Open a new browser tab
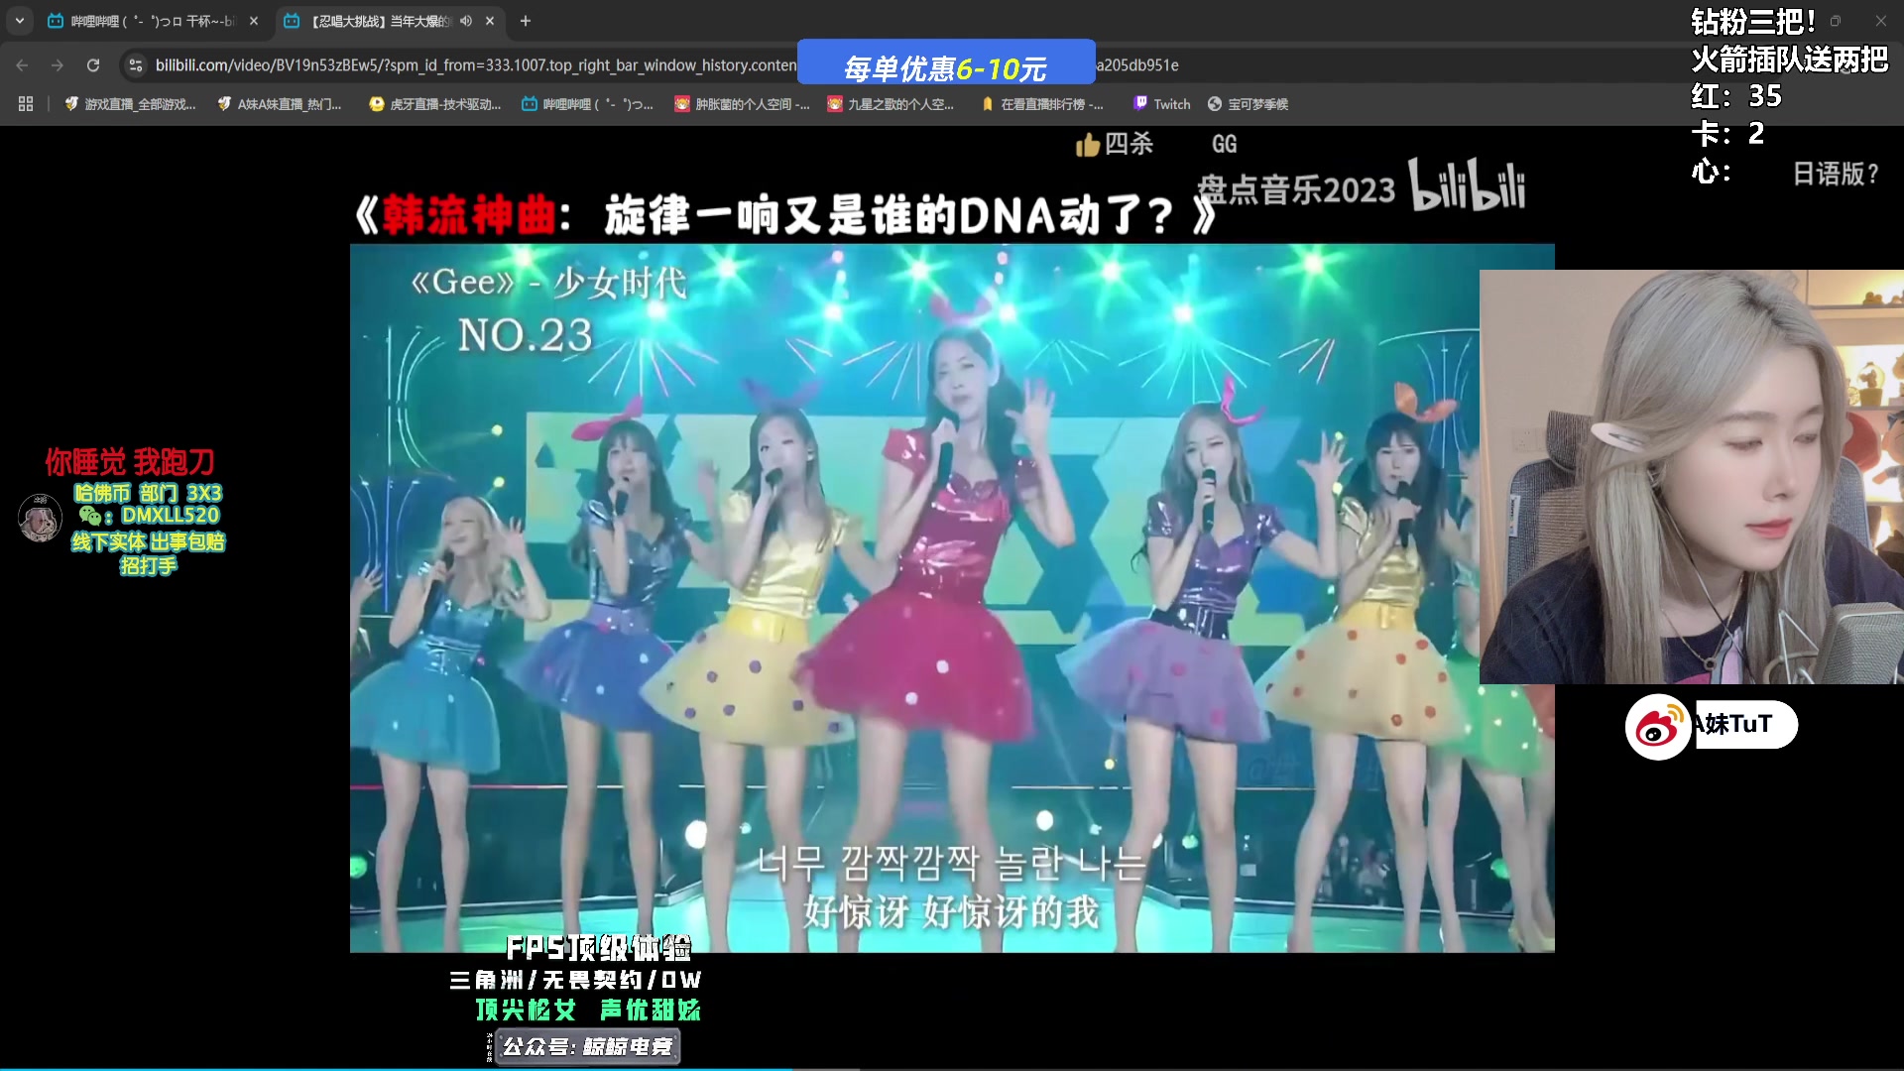This screenshot has width=1904, height=1071. [526, 21]
